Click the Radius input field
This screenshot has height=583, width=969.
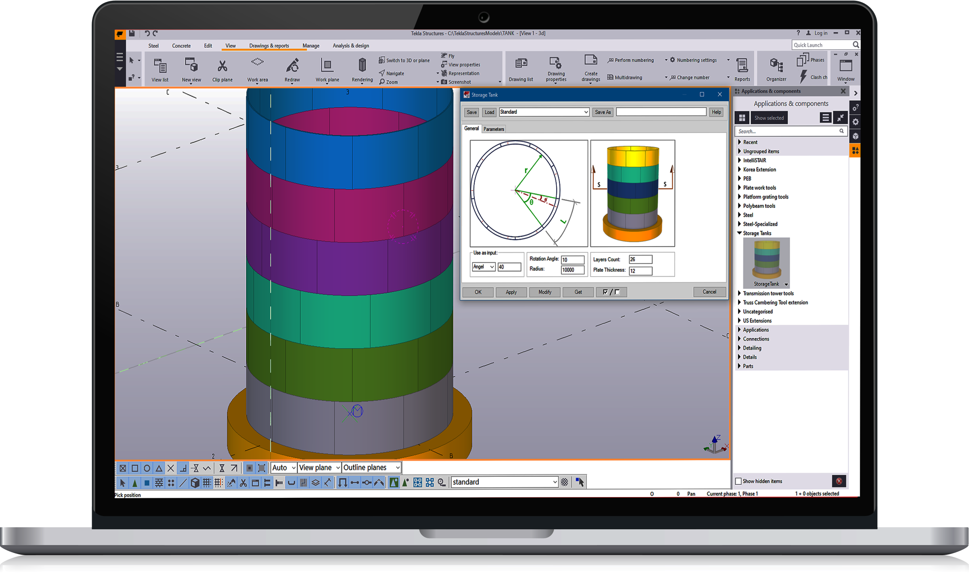573,270
